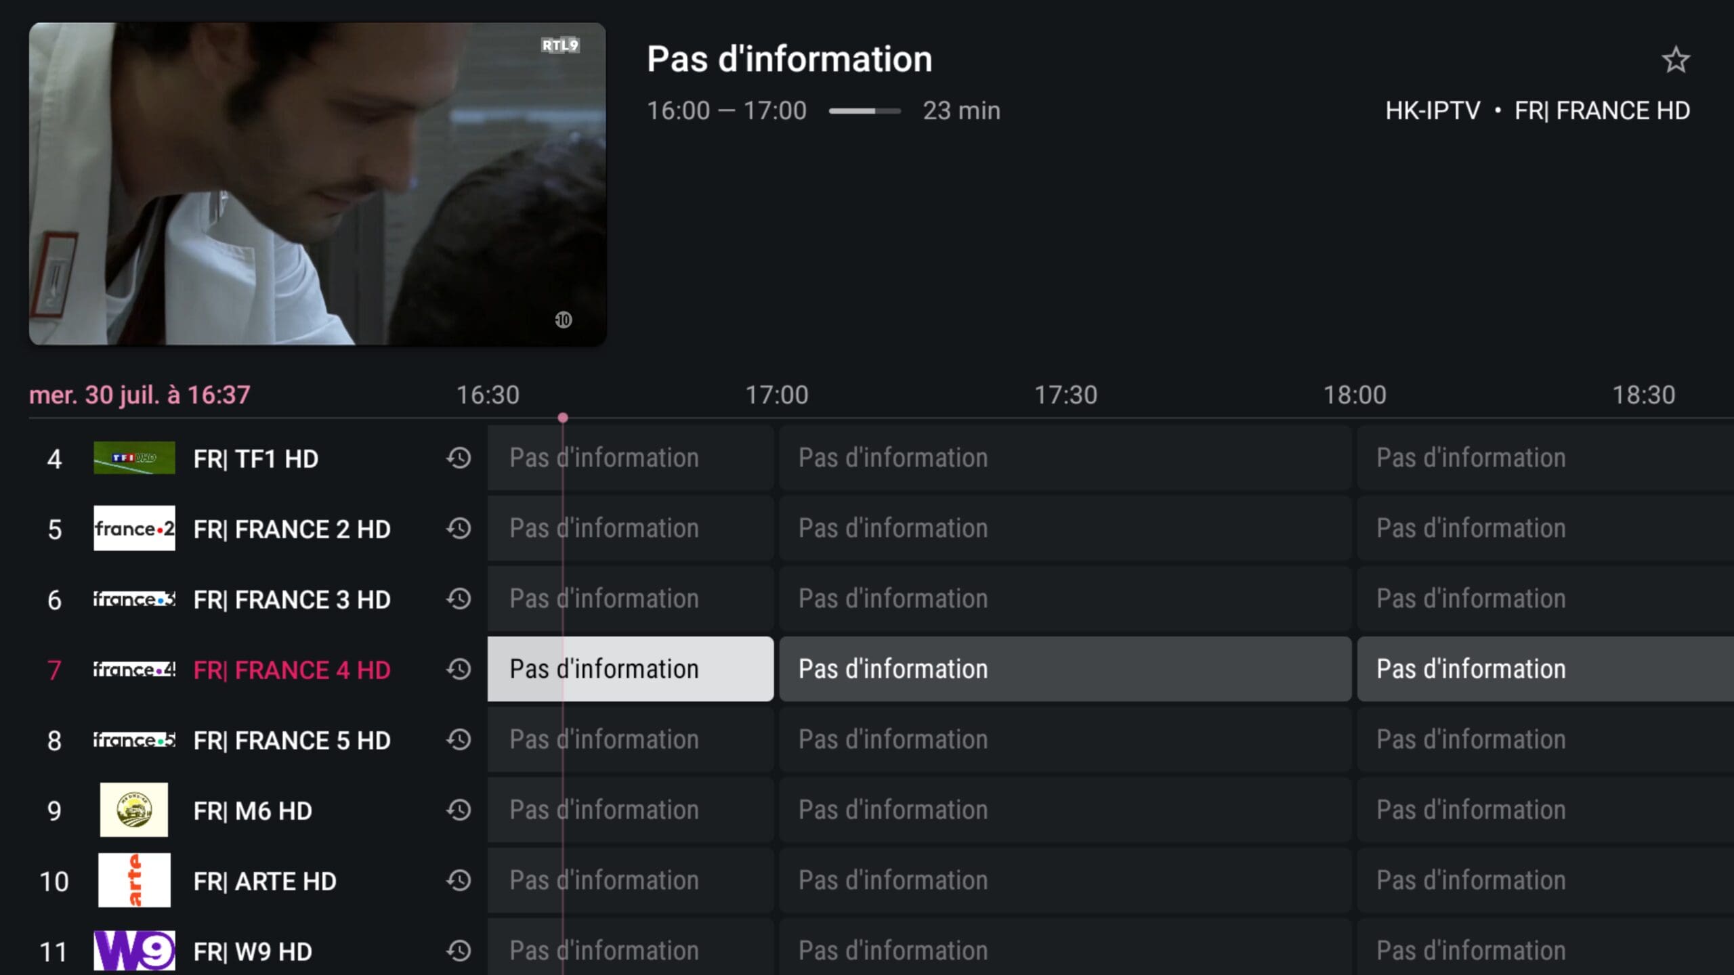Click the 16:00–17:00 programme progress bar

865,111
